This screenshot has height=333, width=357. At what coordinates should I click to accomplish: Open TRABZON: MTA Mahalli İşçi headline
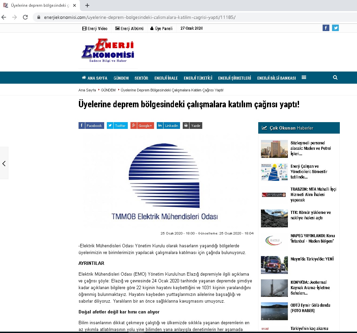tap(313, 195)
